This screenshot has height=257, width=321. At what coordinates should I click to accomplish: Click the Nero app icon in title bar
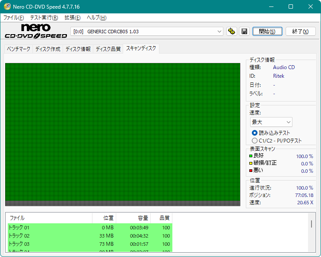(x=7, y=6)
